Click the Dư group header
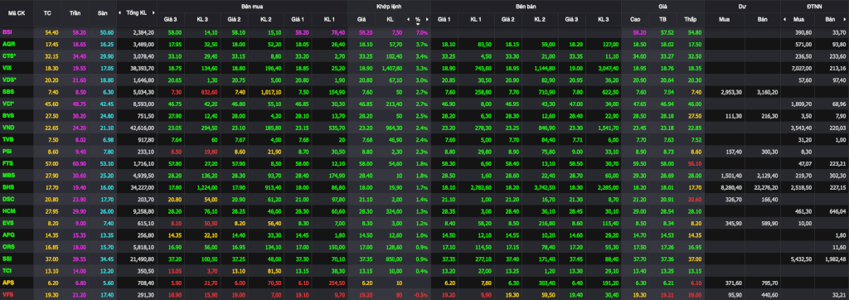This screenshot has width=849, height=300. point(742,6)
